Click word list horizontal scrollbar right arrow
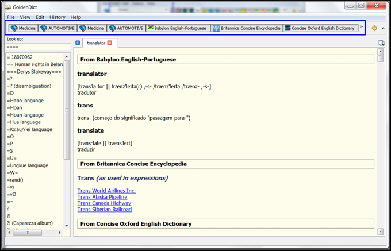 coord(60,233)
